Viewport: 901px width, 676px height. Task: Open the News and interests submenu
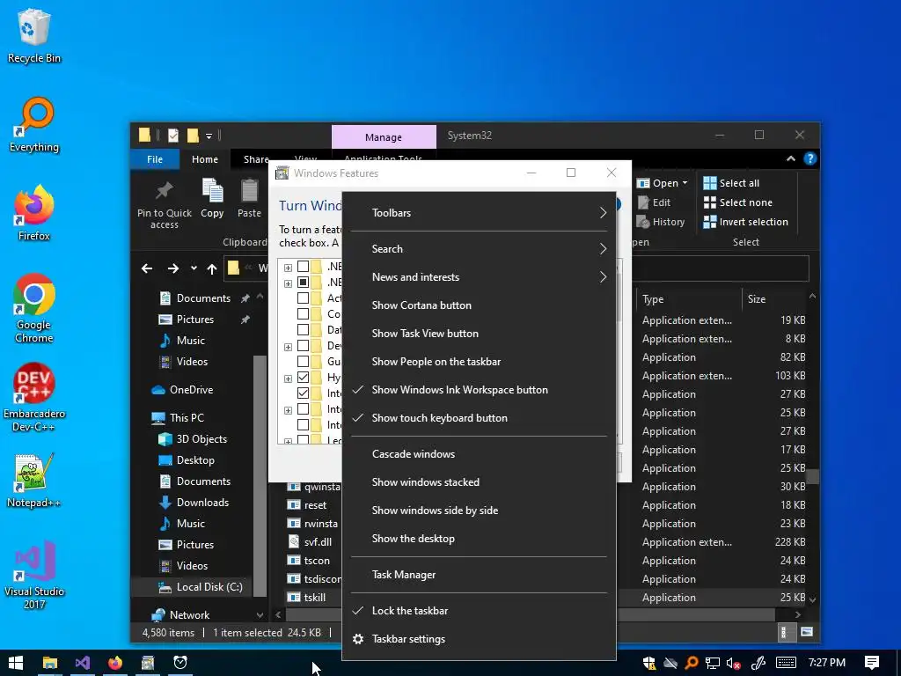[479, 277]
